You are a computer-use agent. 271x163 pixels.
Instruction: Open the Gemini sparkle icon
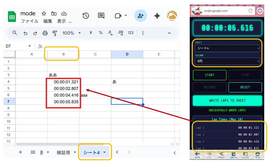[157, 16]
